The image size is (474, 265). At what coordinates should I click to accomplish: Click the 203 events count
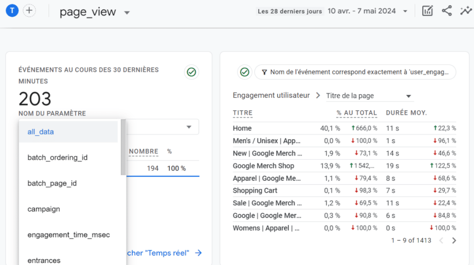[x=35, y=99]
